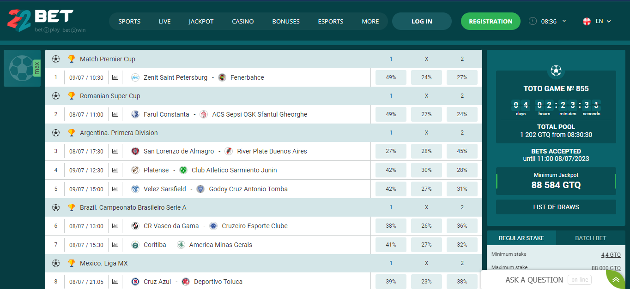Viewport: 630px width, 289px height.
Task: Open the EN language dropdown
Action: [603, 21]
